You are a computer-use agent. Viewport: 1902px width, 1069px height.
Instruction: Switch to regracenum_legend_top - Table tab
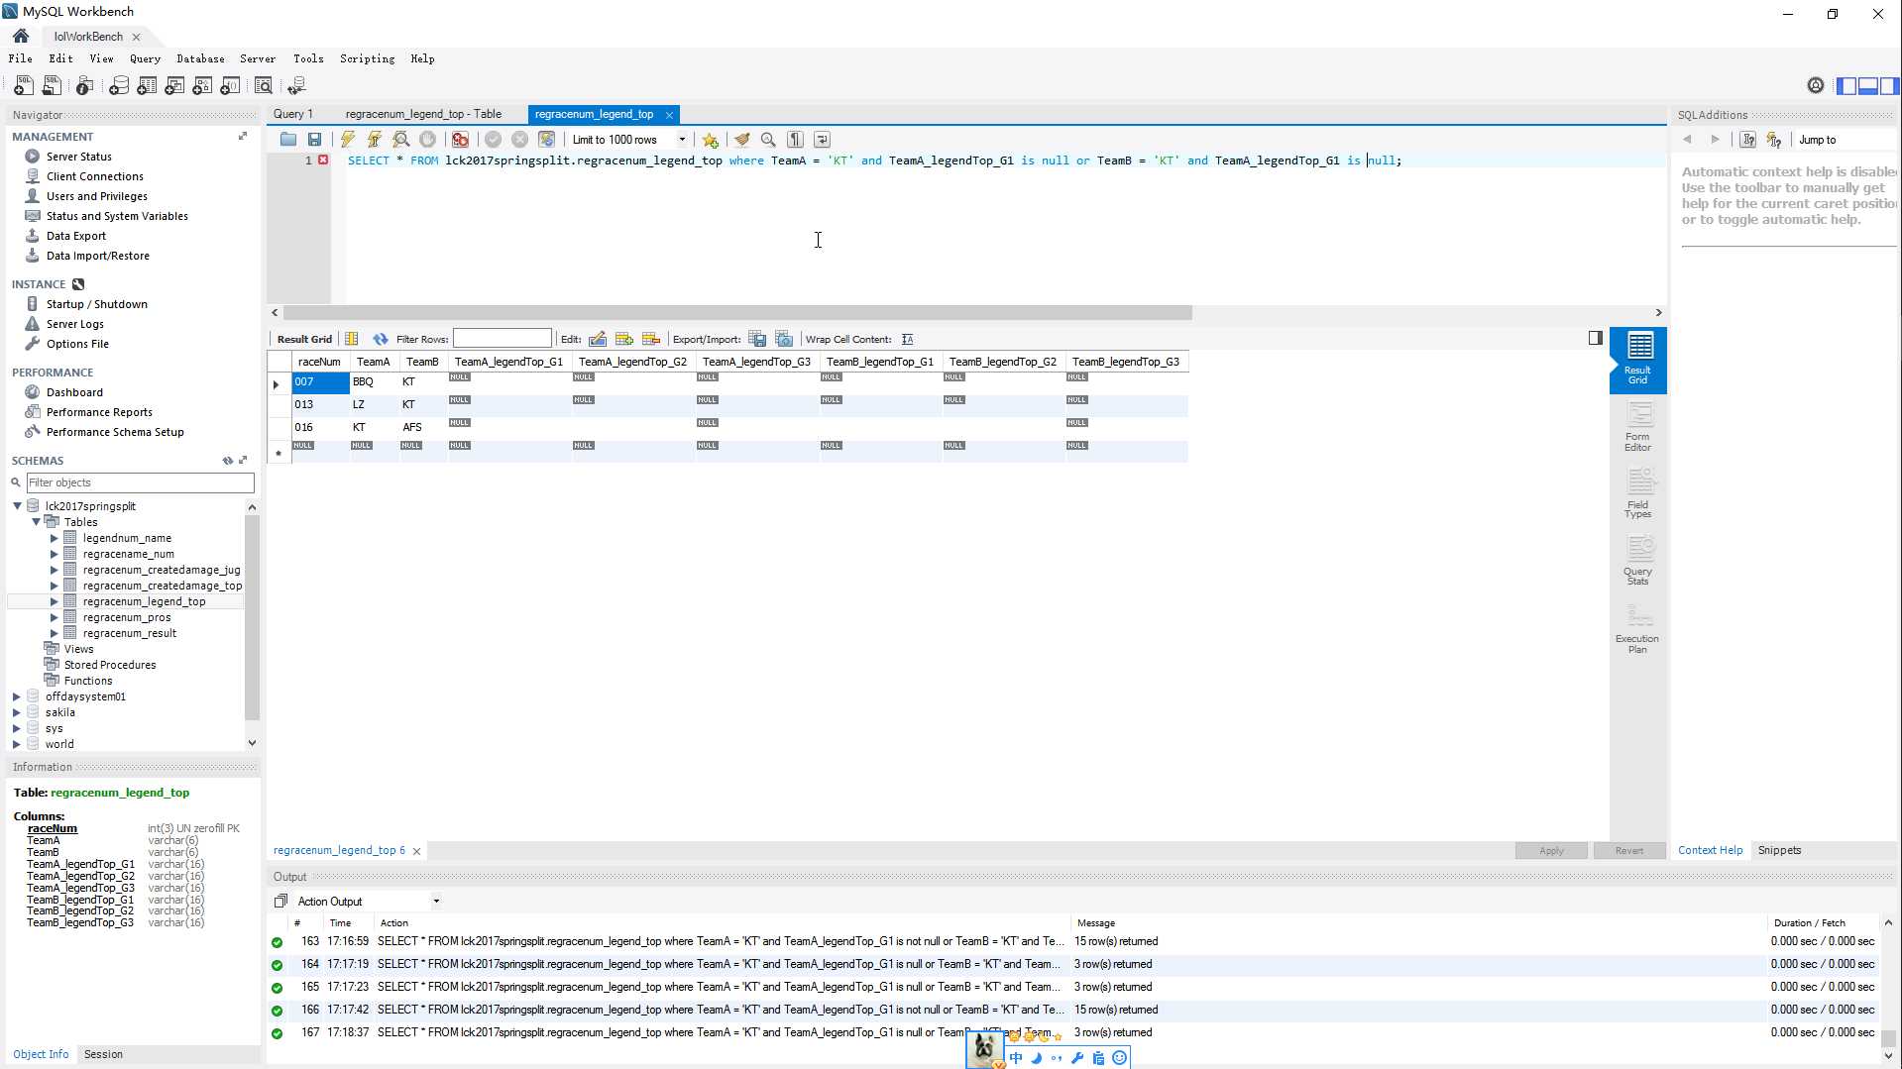point(423,114)
